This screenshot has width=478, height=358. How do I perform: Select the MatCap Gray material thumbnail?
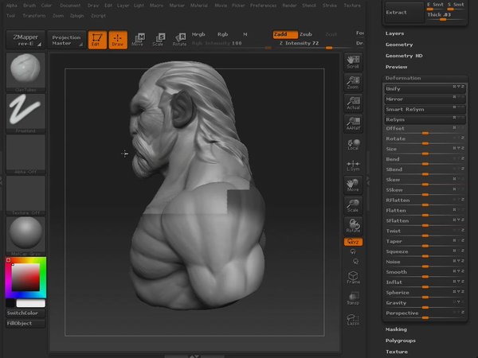pyautogui.click(x=26, y=235)
